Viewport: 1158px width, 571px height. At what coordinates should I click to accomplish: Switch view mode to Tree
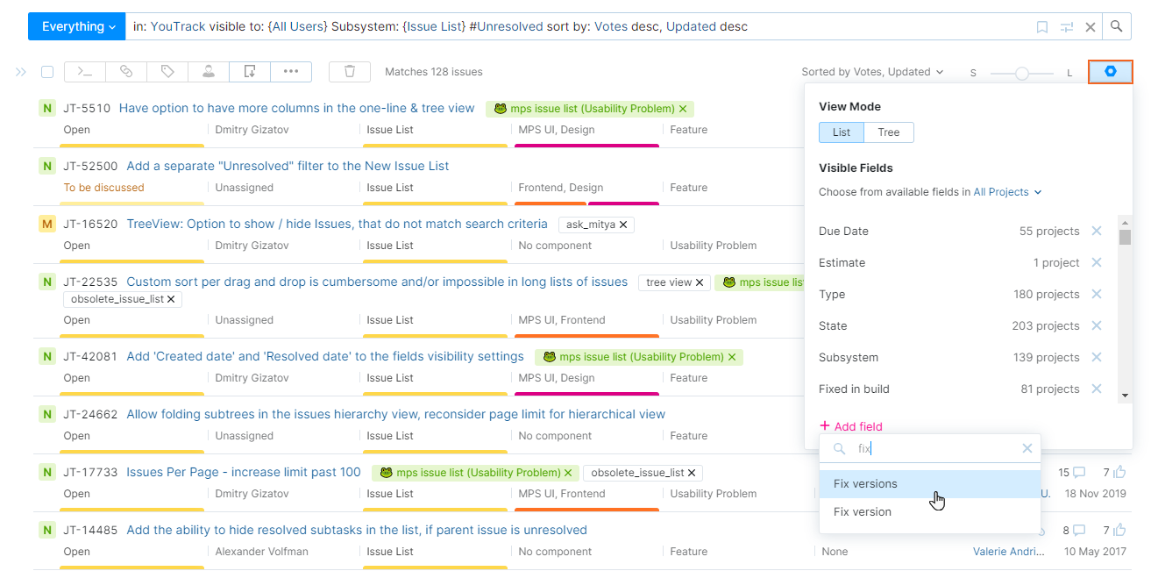(x=888, y=132)
